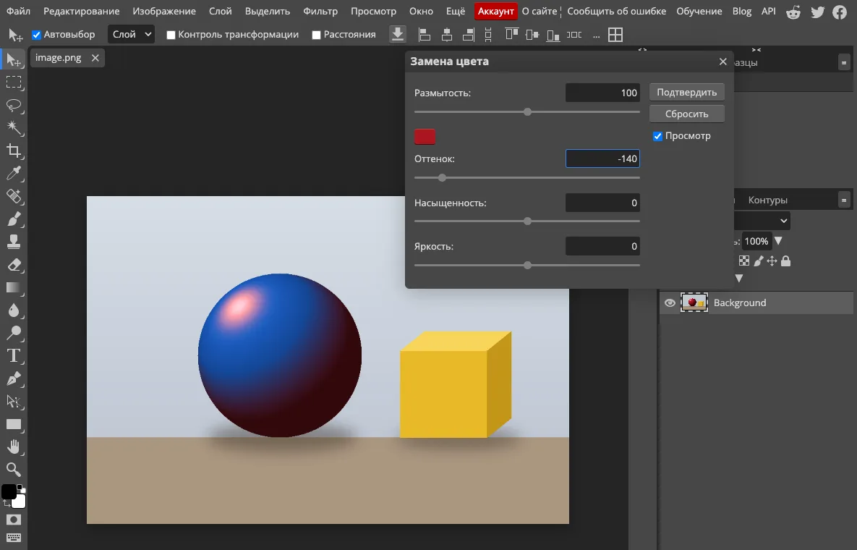Image resolution: width=857 pixels, height=550 pixels.
Task: Open the Изображение menu
Action: (x=164, y=12)
